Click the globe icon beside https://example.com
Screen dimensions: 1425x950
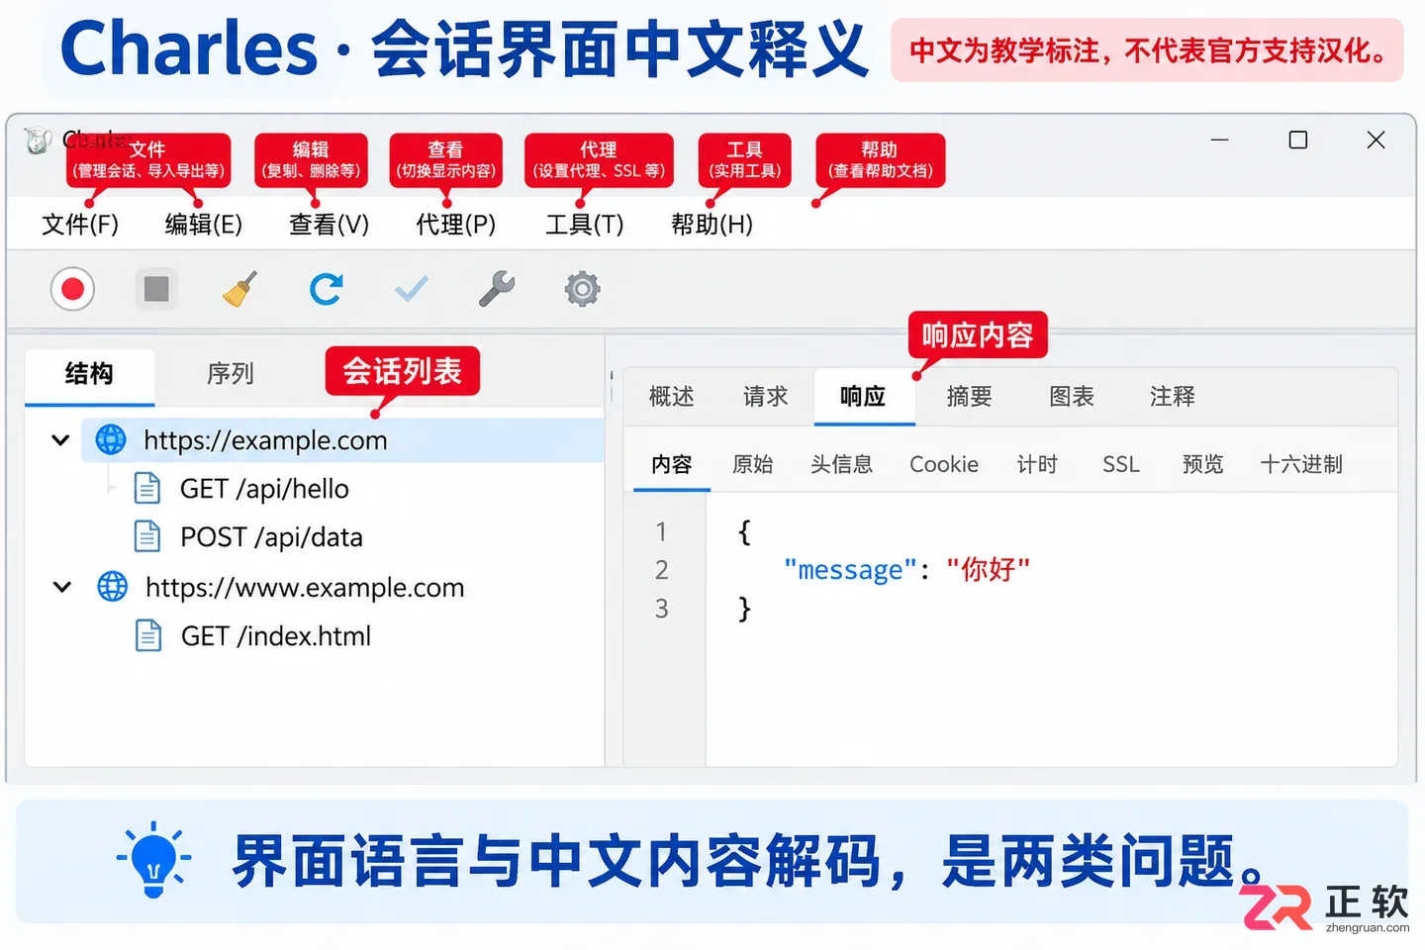pyautogui.click(x=111, y=439)
